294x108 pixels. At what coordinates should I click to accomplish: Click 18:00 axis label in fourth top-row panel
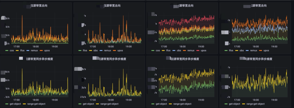[256, 47]
